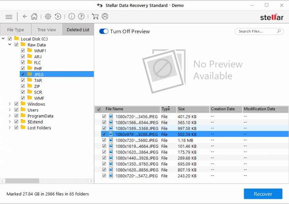Click the tree scrollbar right arrow
Image resolution: width=289 pixels, height=204 pixels.
coord(91,181)
